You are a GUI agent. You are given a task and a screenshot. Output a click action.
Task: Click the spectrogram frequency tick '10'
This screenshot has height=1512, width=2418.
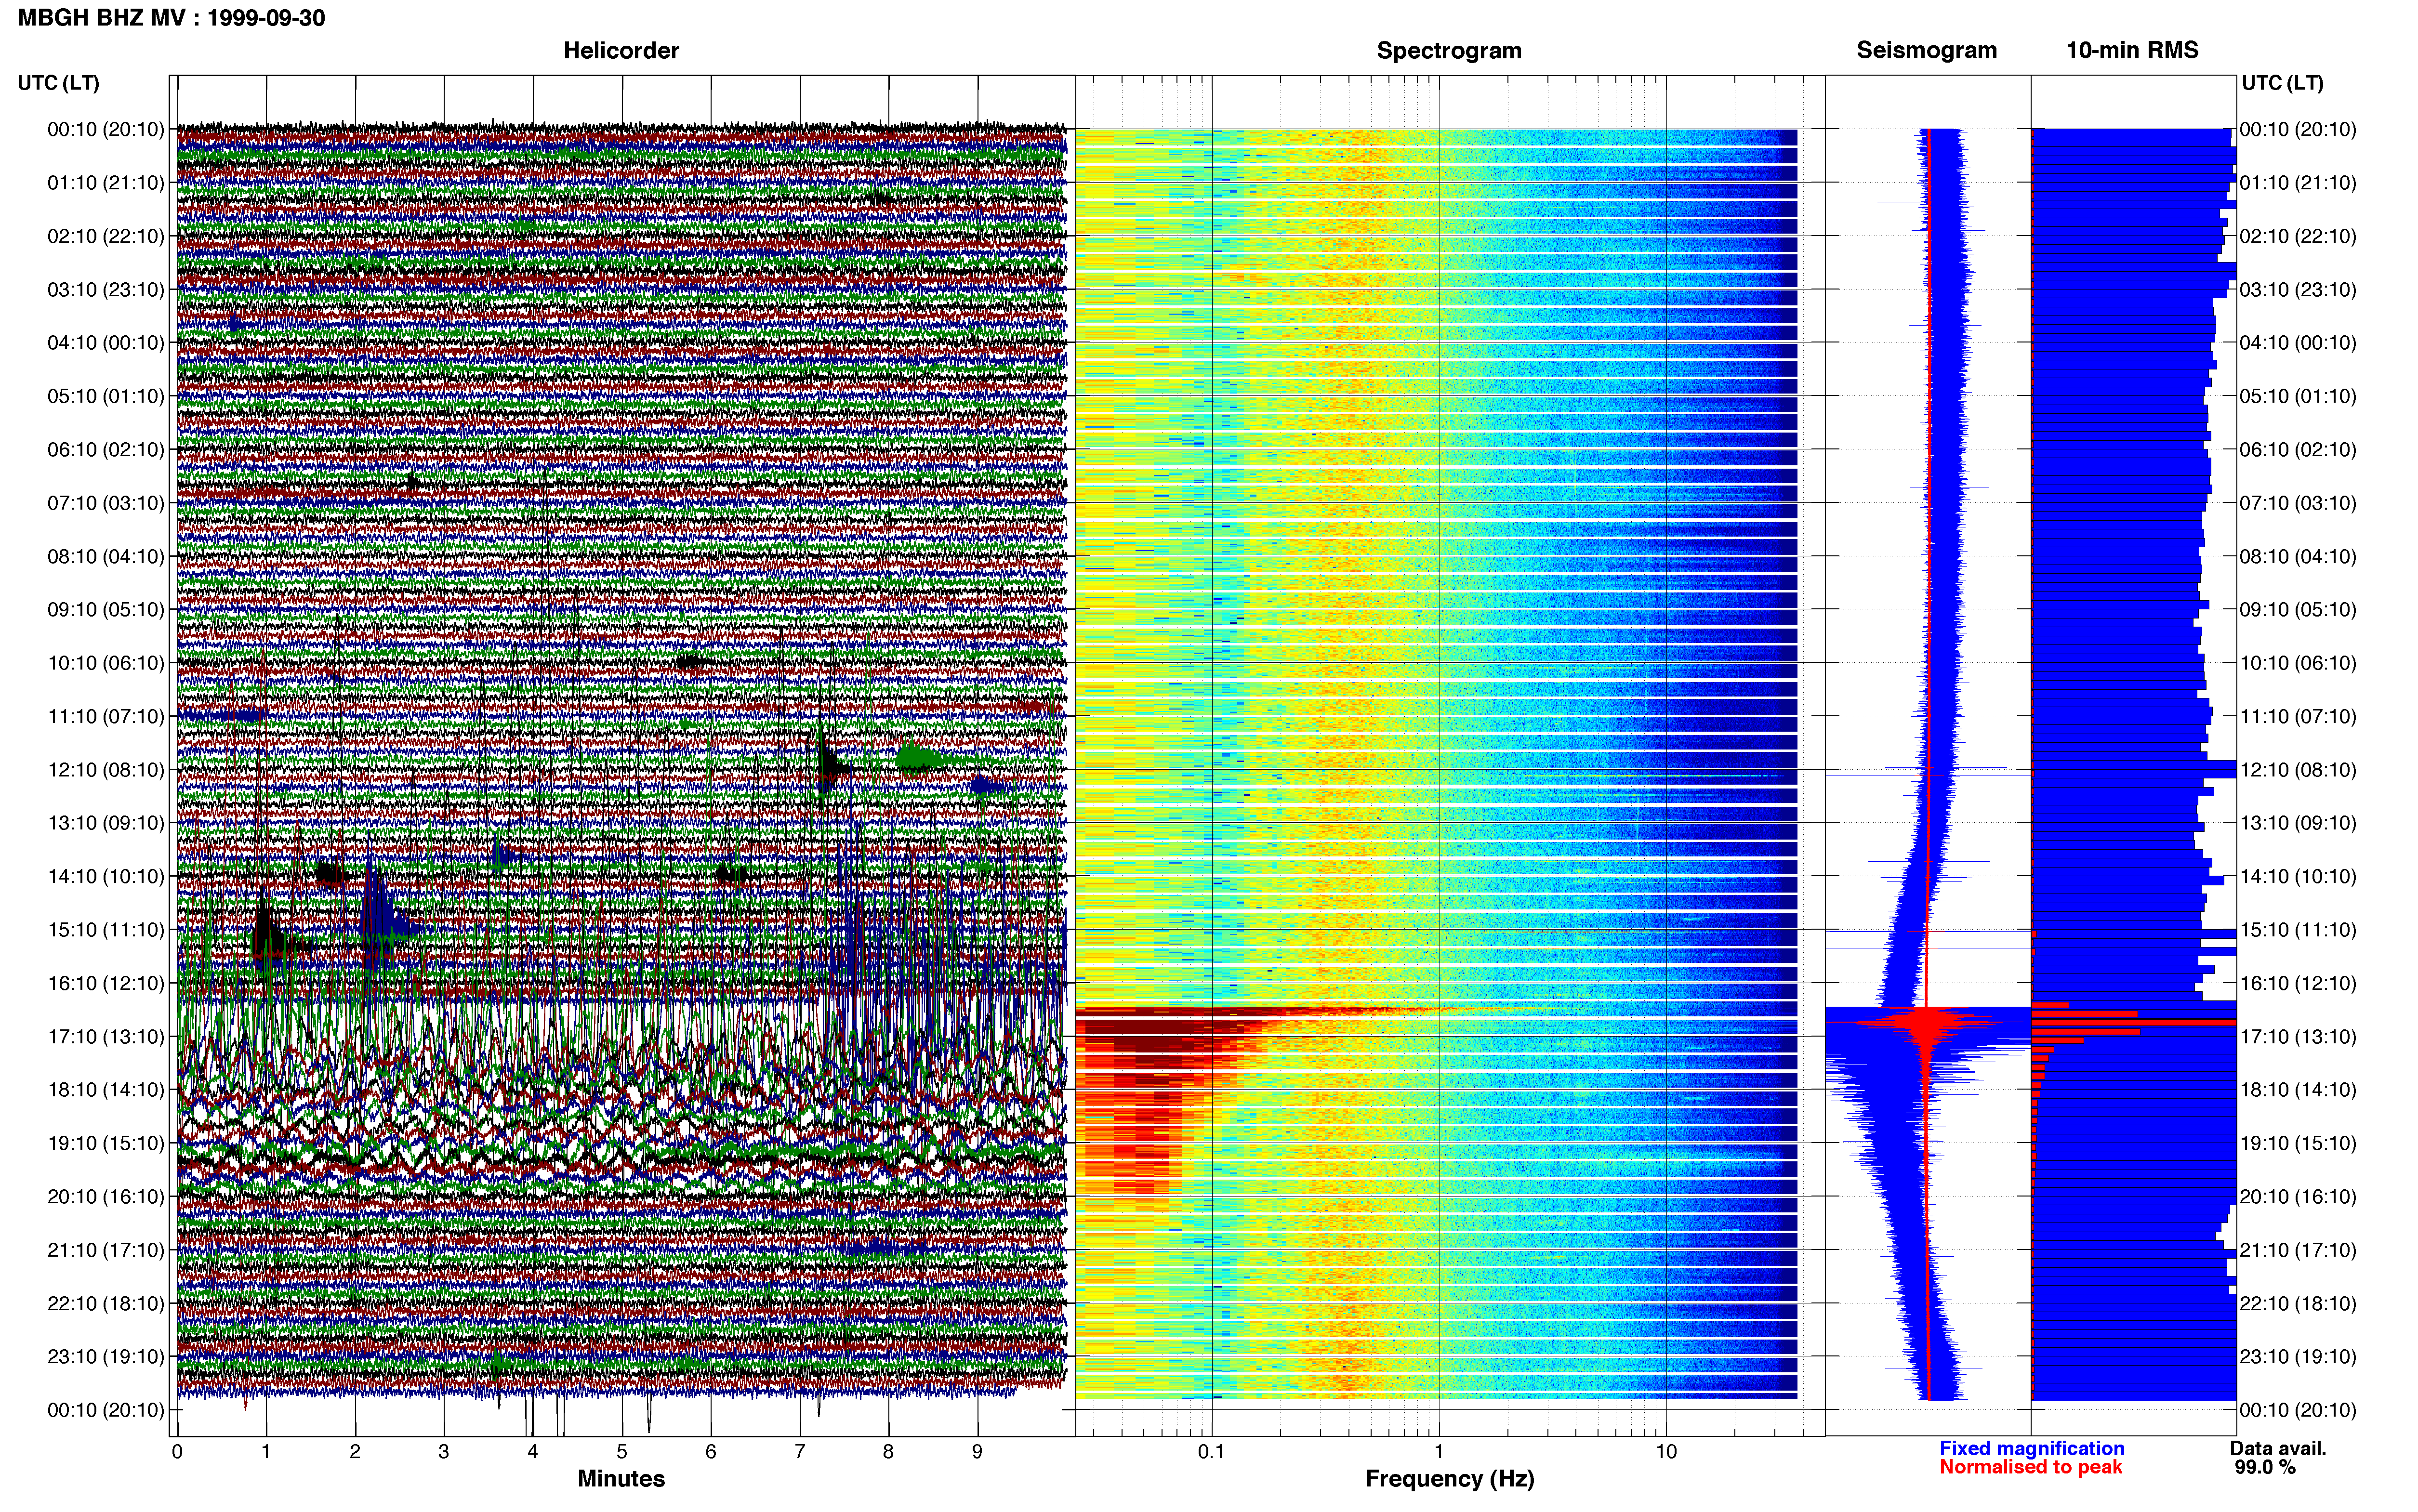click(1666, 1452)
